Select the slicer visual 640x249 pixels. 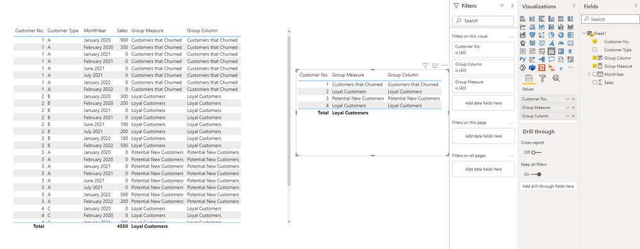click(541, 51)
